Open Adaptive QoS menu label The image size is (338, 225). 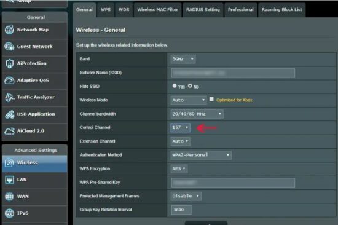[33, 81]
